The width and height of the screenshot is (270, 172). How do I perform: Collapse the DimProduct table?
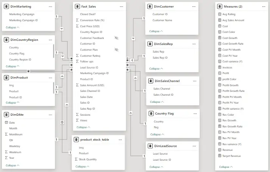click(12, 102)
